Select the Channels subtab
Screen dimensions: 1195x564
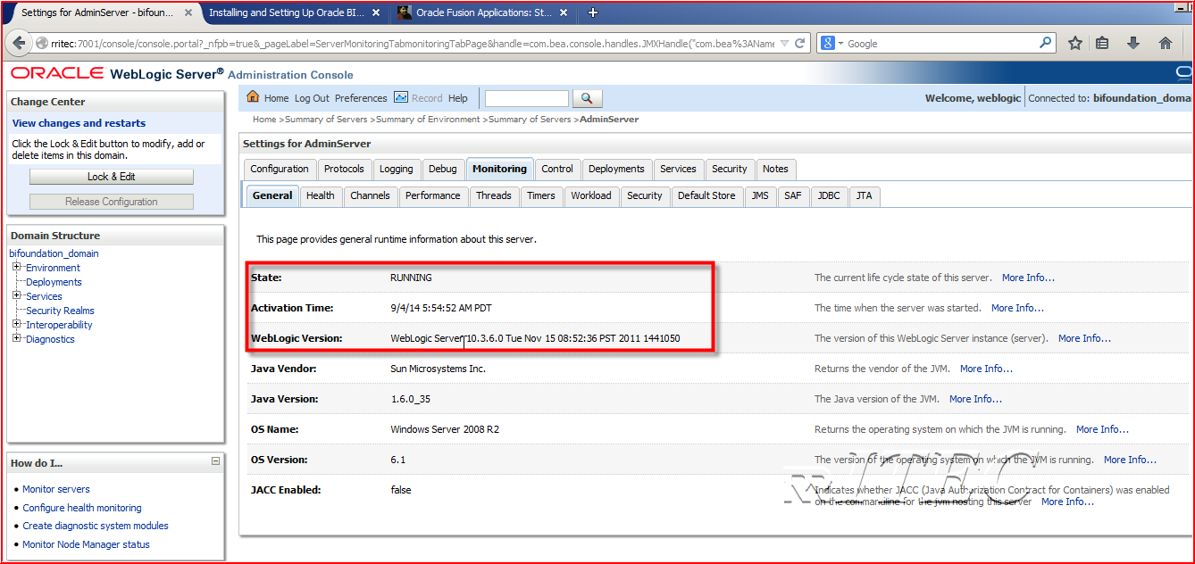(x=370, y=195)
